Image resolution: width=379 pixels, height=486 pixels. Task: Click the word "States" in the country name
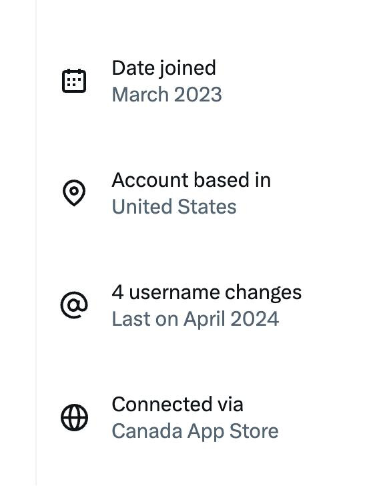tap(207, 207)
